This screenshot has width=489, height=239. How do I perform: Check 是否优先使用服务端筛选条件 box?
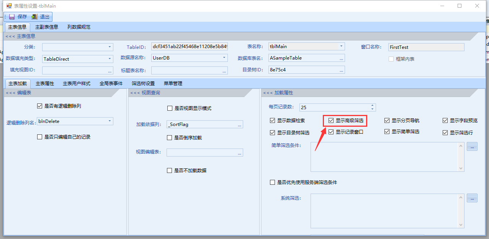coord(272,182)
